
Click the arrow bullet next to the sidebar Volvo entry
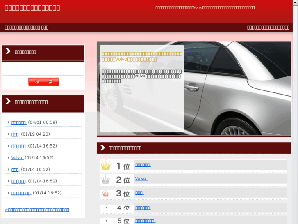pos(9,157)
